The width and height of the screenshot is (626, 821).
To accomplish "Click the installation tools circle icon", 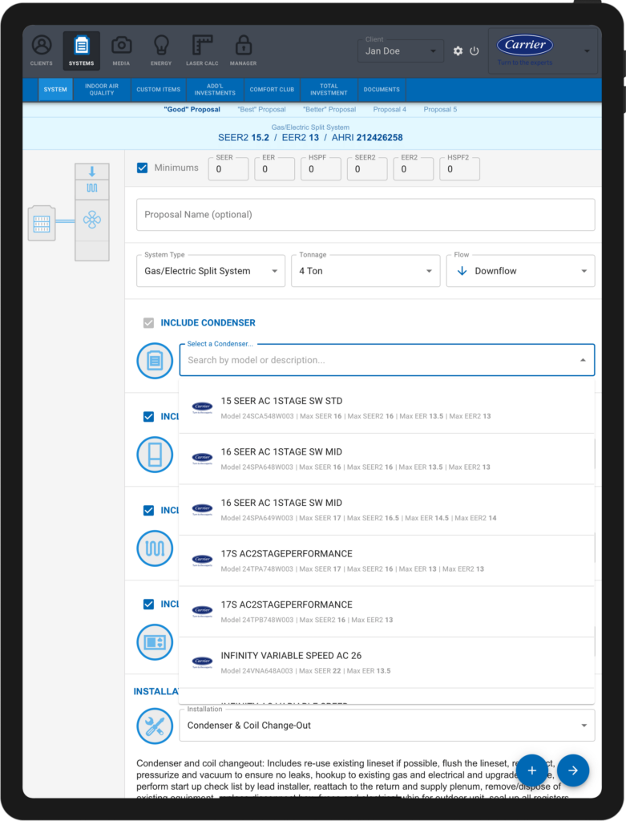I will pyautogui.click(x=155, y=726).
